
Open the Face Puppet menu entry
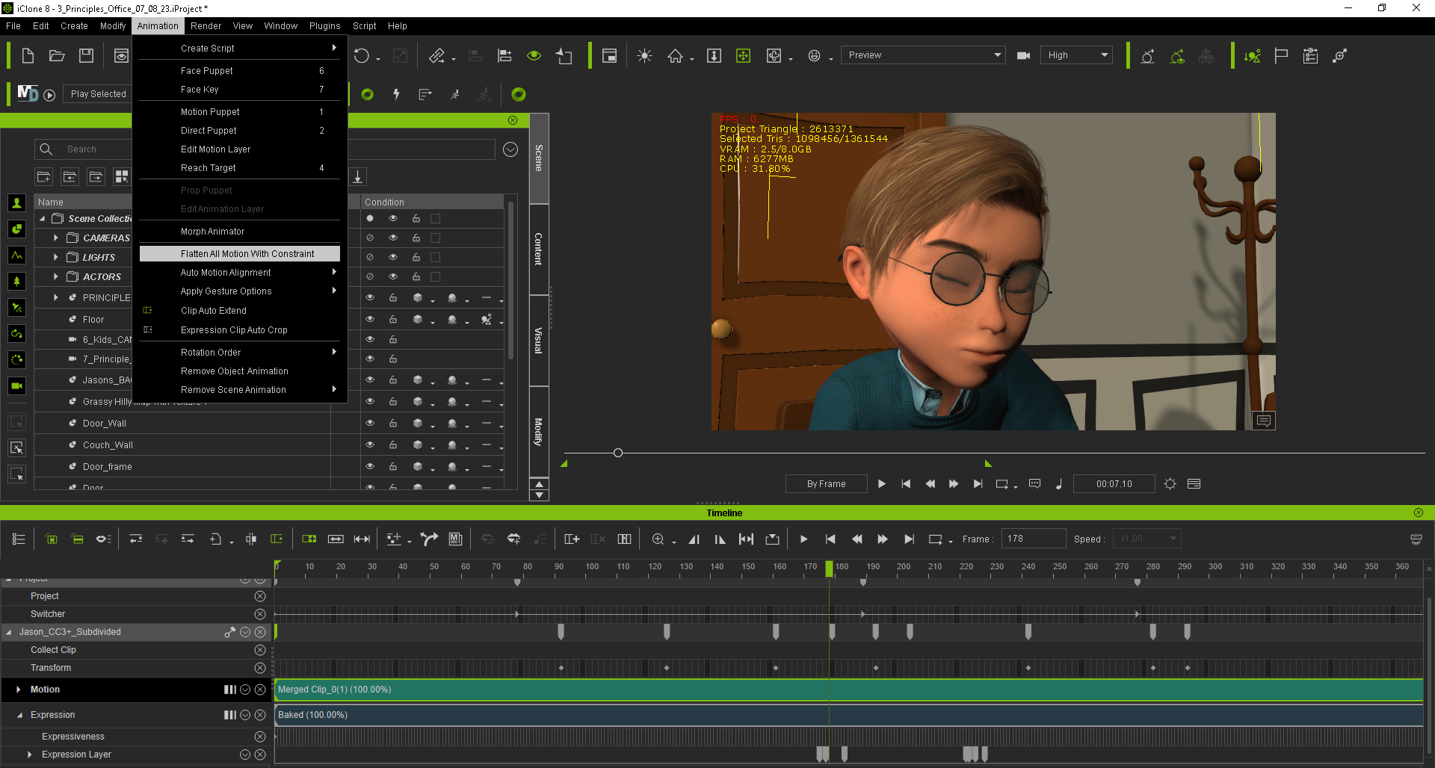[240, 71]
